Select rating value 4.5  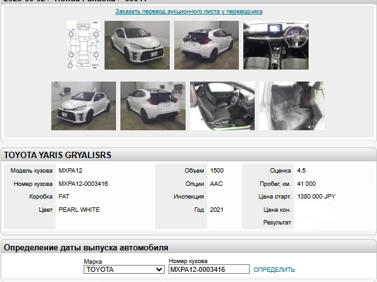pyautogui.click(x=301, y=171)
